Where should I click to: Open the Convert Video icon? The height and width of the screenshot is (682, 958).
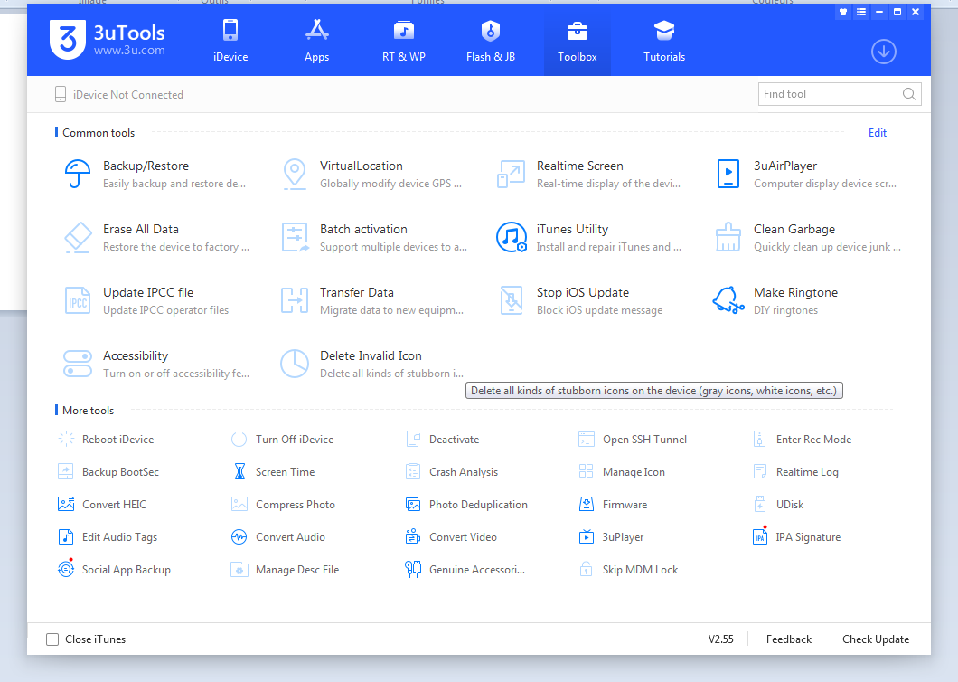point(413,536)
